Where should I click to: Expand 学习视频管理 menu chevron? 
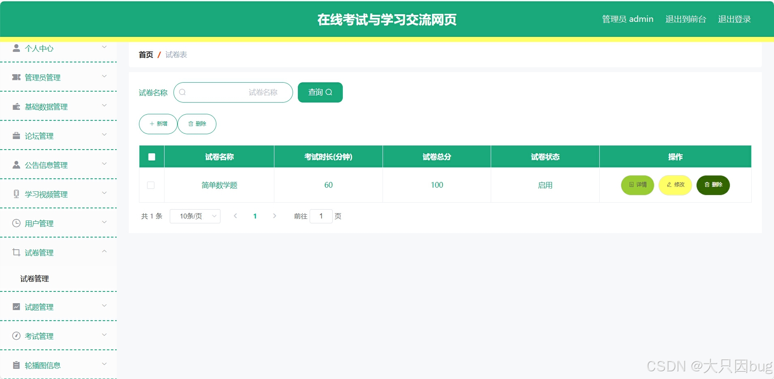pyautogui.click(x=104, y=193)
